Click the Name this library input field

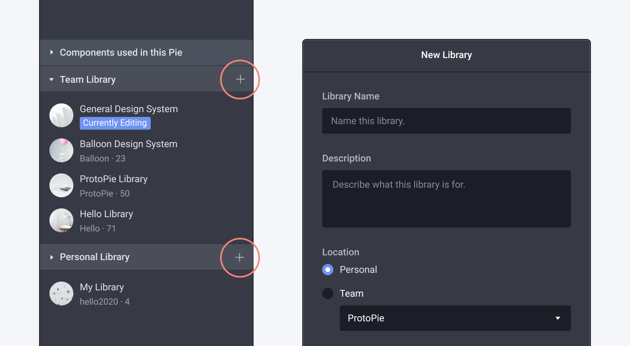(446, 121)
